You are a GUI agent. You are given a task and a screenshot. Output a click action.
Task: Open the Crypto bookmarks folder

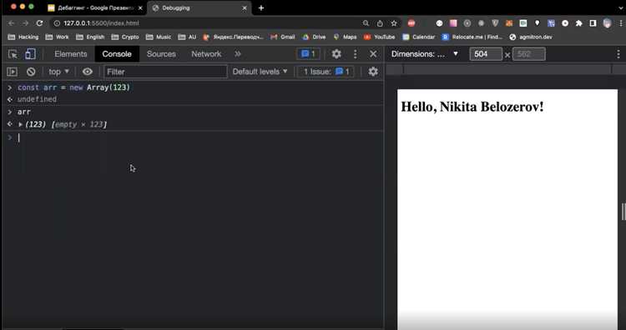pos(125,37)
